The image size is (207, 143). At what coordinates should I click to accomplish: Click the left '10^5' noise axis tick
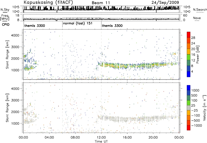(16, 7)
